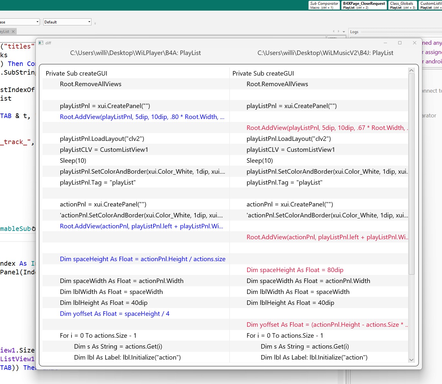This screenshot has height=384, width=442.
Task: Click the scroll down arrow in diff
Action: click(411, 360)
